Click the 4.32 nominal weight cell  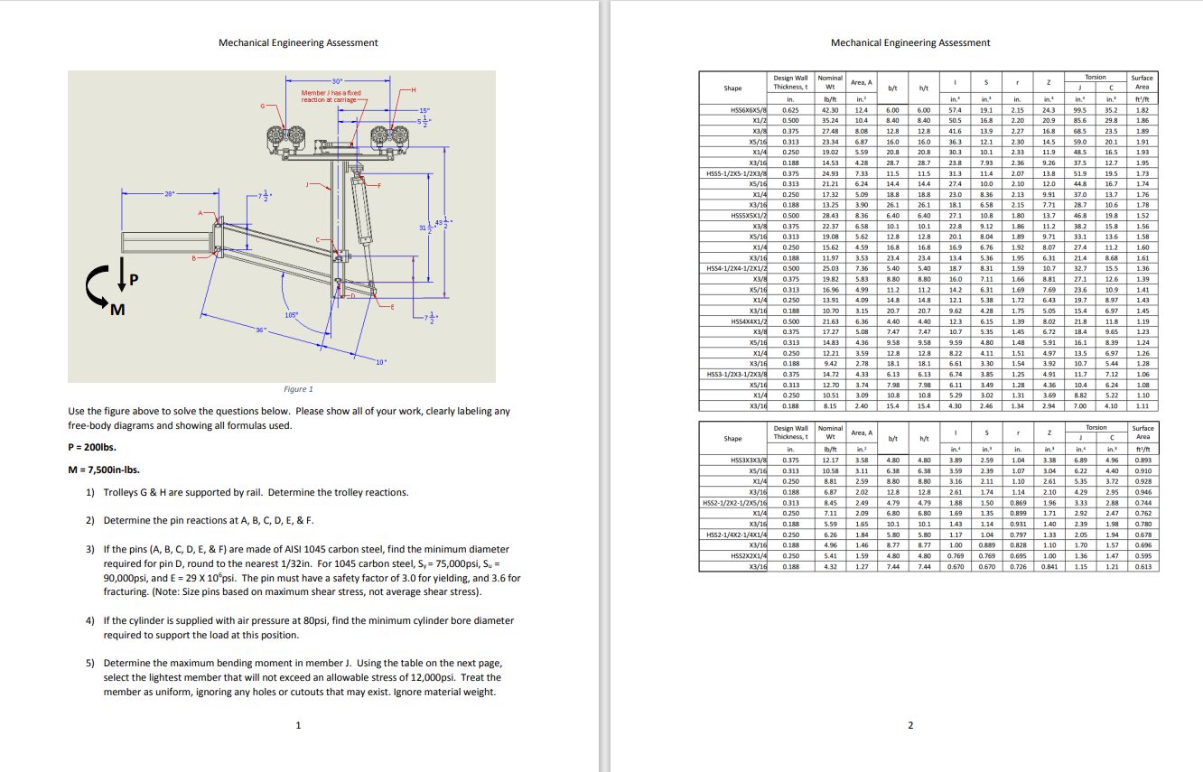(829, 566)
